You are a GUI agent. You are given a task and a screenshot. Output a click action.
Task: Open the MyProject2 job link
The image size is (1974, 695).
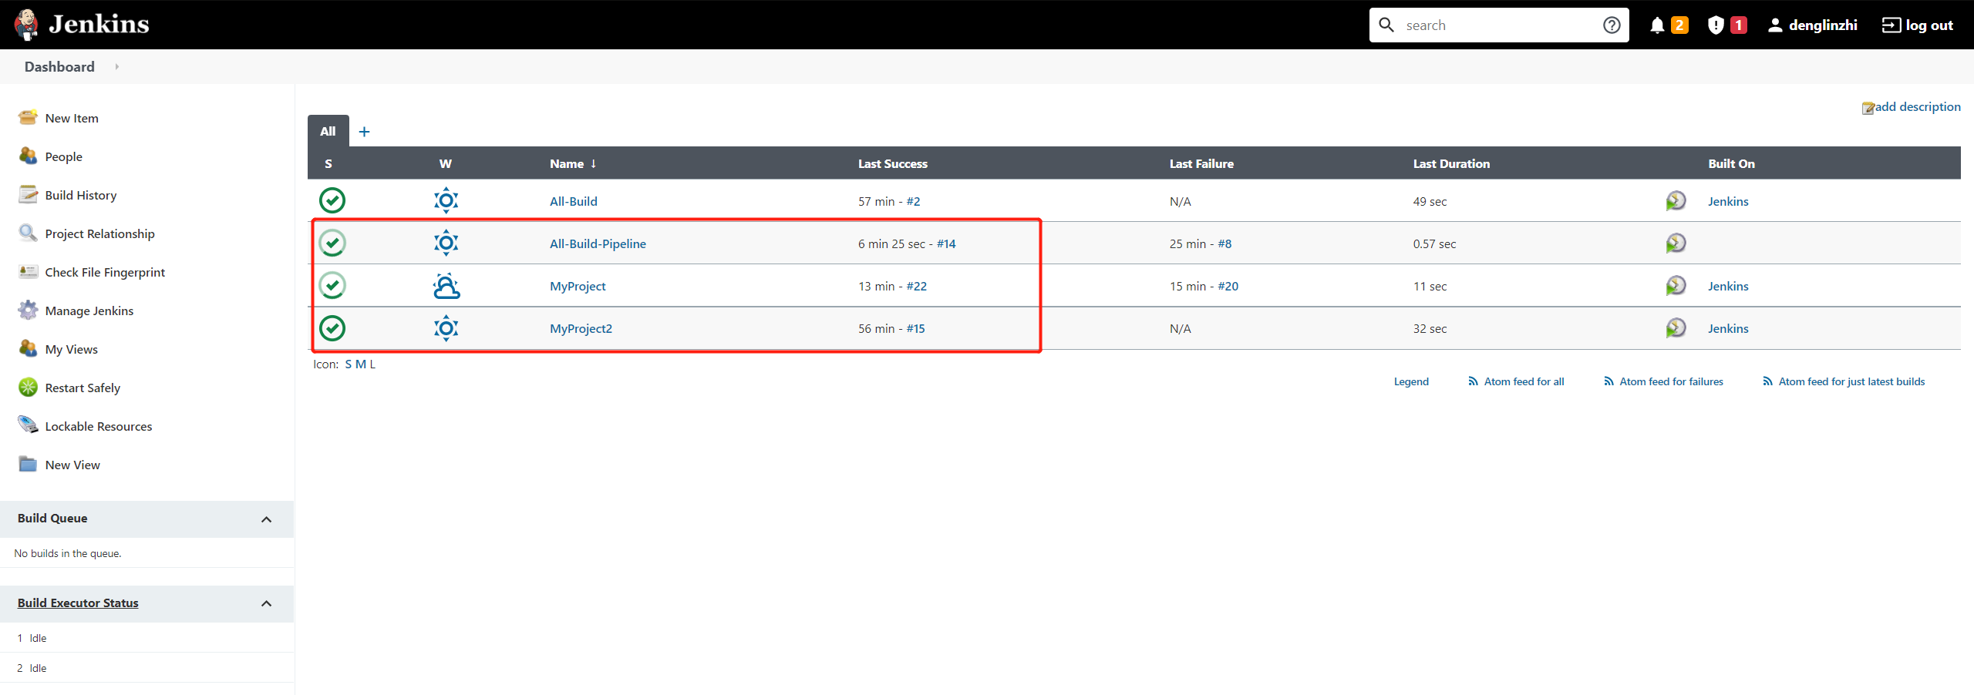click(581, 328)
